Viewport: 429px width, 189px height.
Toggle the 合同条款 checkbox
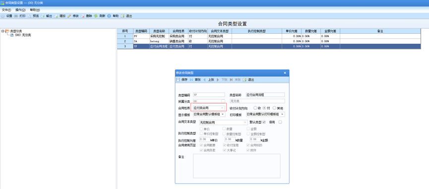(x=202, y=150)
